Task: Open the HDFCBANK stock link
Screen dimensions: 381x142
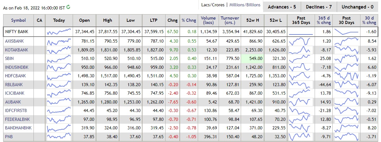Action: click(15, 76)
